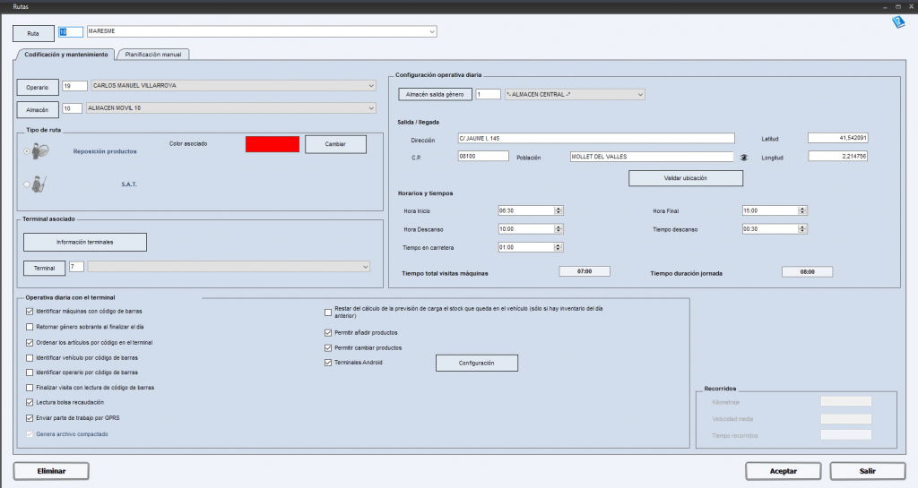Image resolution: width=918 pixels, height=488 pixels.
Task: Click the Tiempo duración jornada value 08:00
Action: (808, 272)
